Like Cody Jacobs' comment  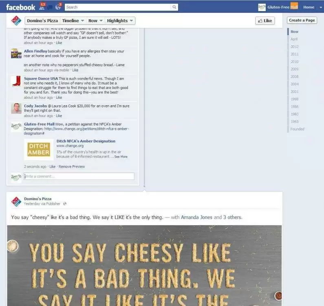[x=59, y=116]
